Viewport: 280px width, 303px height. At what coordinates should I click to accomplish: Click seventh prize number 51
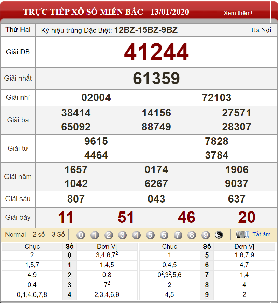click(x=126, y=217)
